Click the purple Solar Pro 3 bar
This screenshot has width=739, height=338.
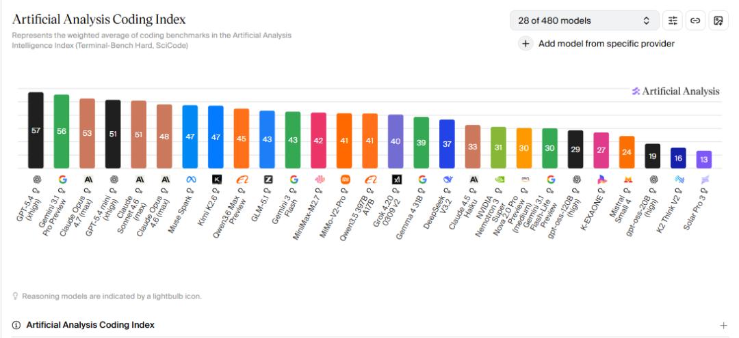[704, 160]
